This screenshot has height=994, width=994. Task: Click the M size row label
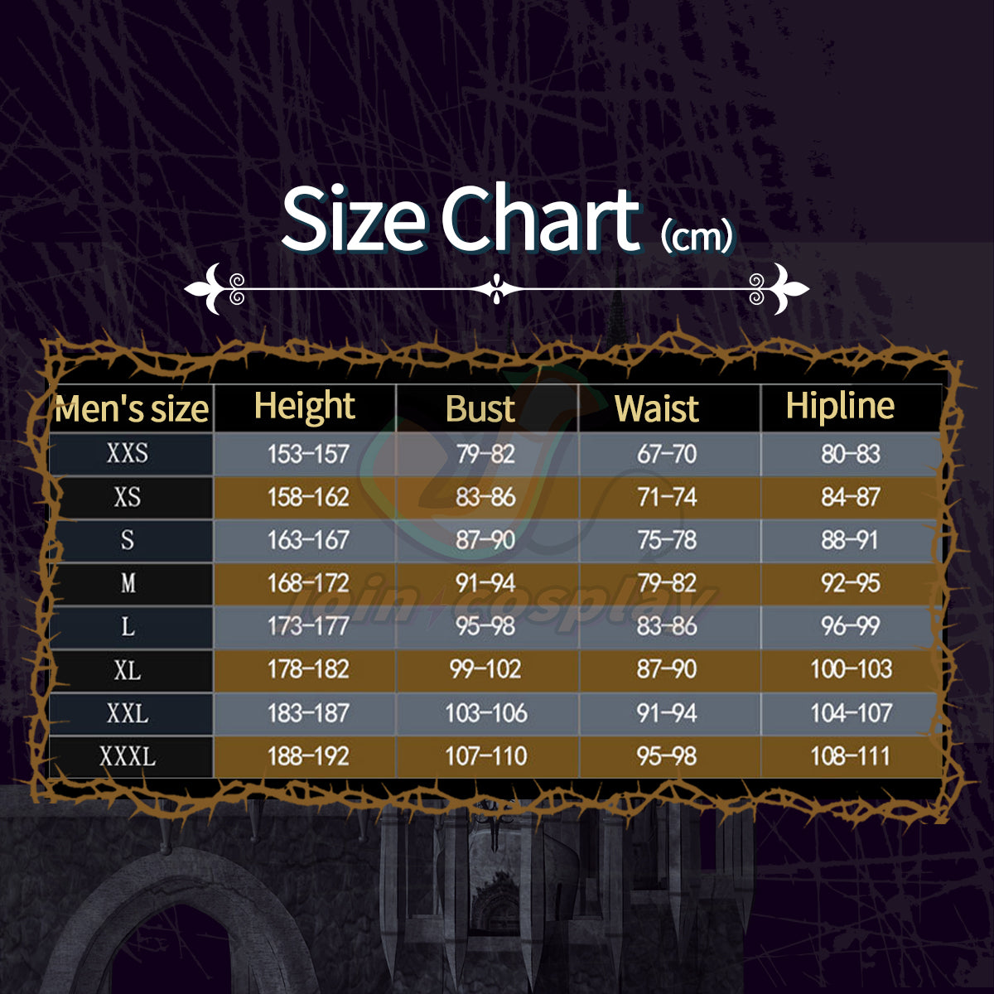[x=128, y=584]
